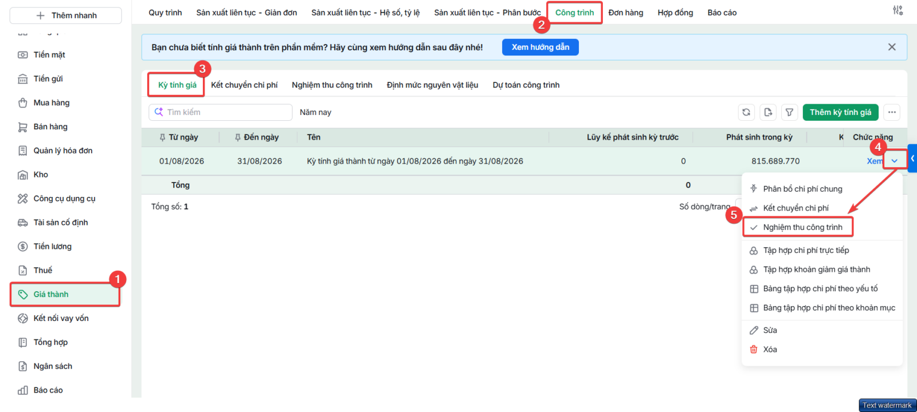Choose Sửa from the row menu
The height and width of the screenshot is (412, 917).
tap(822, 330)
